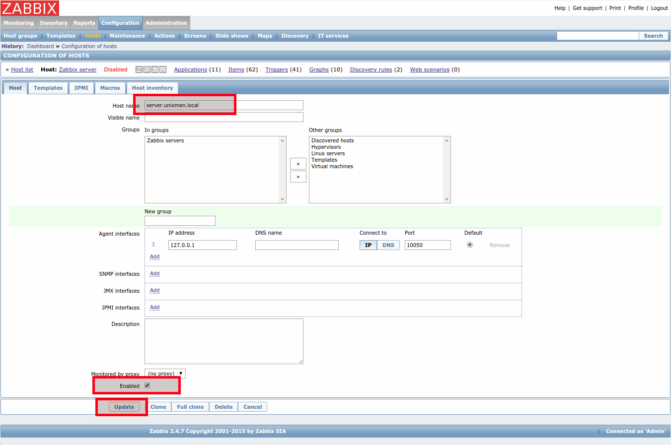Add an SNMP interface

point(155,273)
